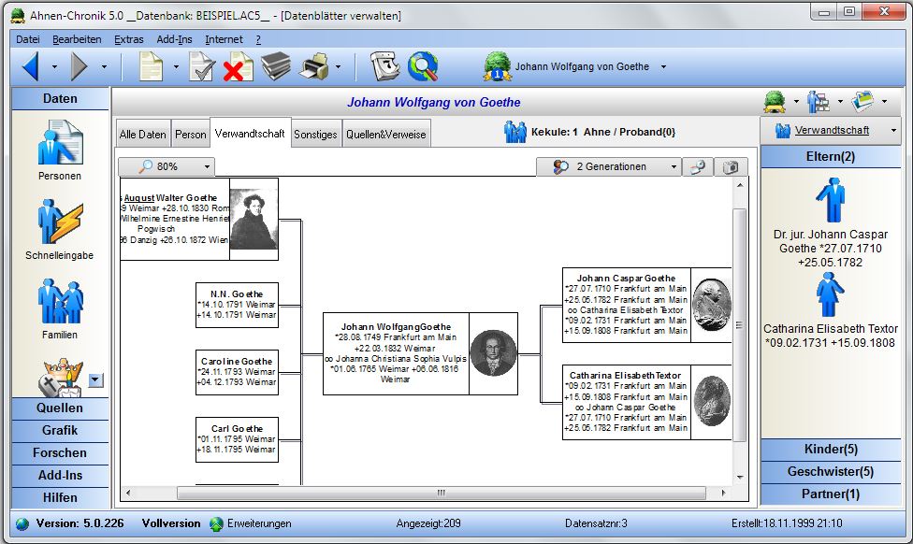Open dropdown arrow beside new document icon

click(177, 67)
